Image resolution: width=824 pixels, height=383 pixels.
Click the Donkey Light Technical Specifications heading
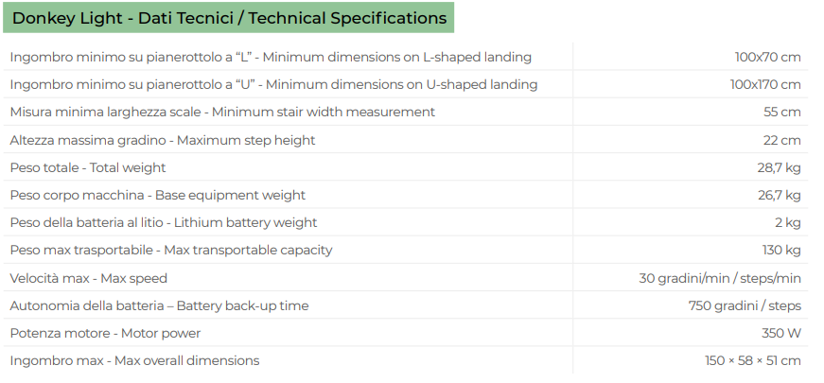click(229, 18)
